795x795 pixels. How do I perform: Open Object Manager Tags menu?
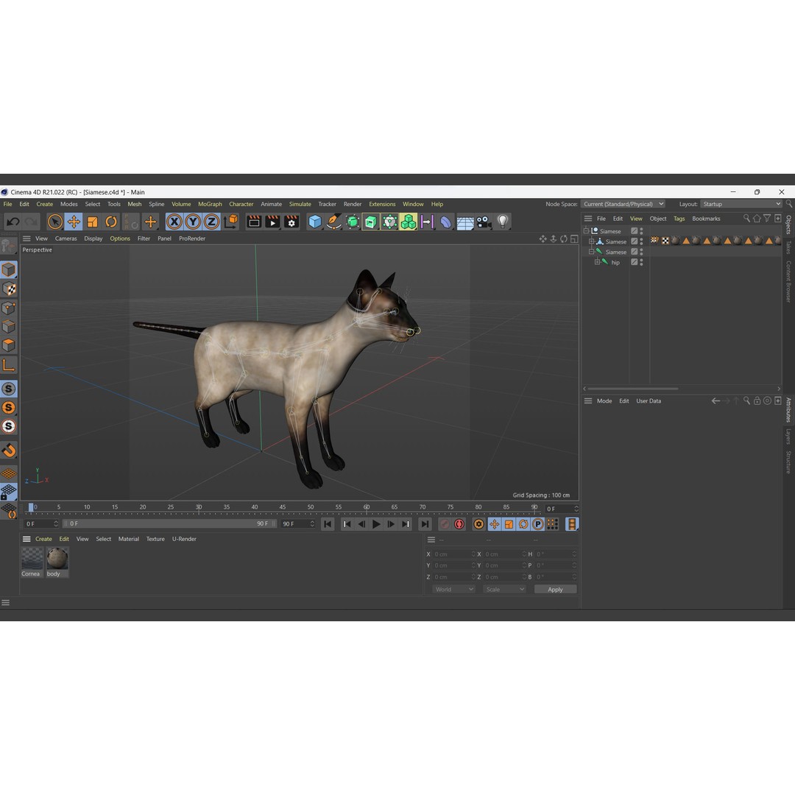pyautogui.click(x=679, y=219)
